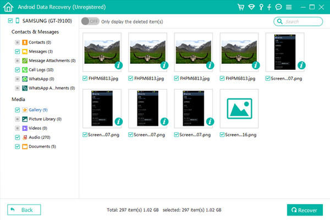Open the Facebook share icon

point(269,7)
